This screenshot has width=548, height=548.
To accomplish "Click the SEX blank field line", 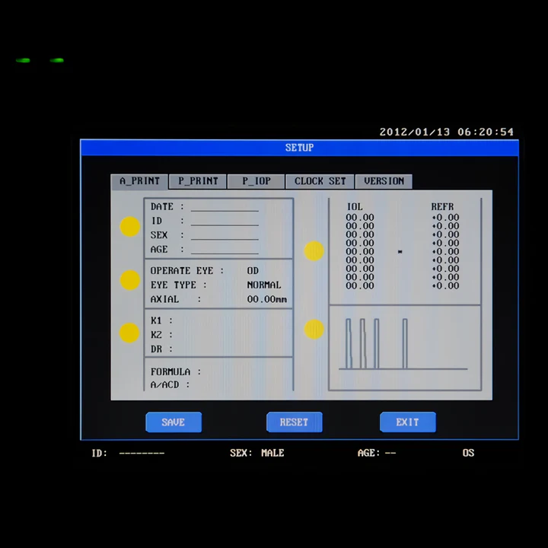I will [225, 236].
